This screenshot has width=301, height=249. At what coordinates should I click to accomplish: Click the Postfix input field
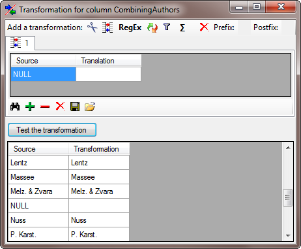[x=287, y=27]
